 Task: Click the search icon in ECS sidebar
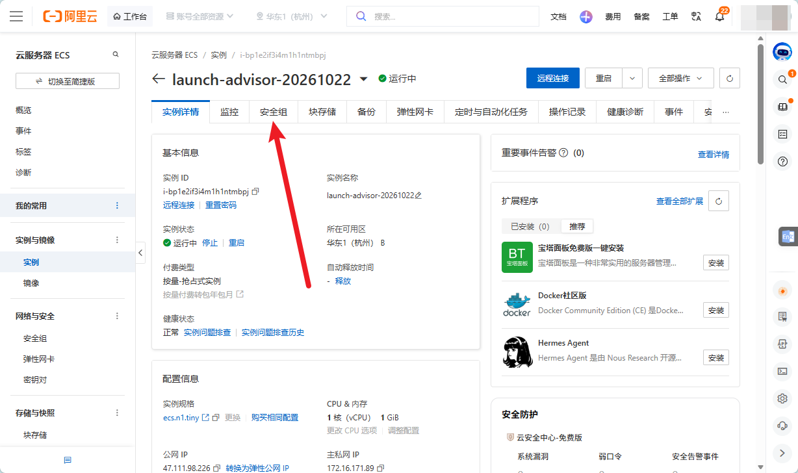(116, 55)
